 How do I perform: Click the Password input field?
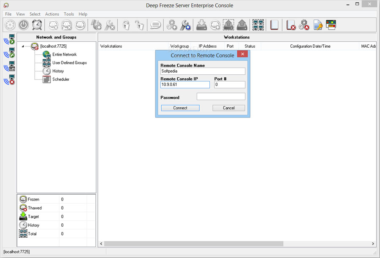point(221,96)
